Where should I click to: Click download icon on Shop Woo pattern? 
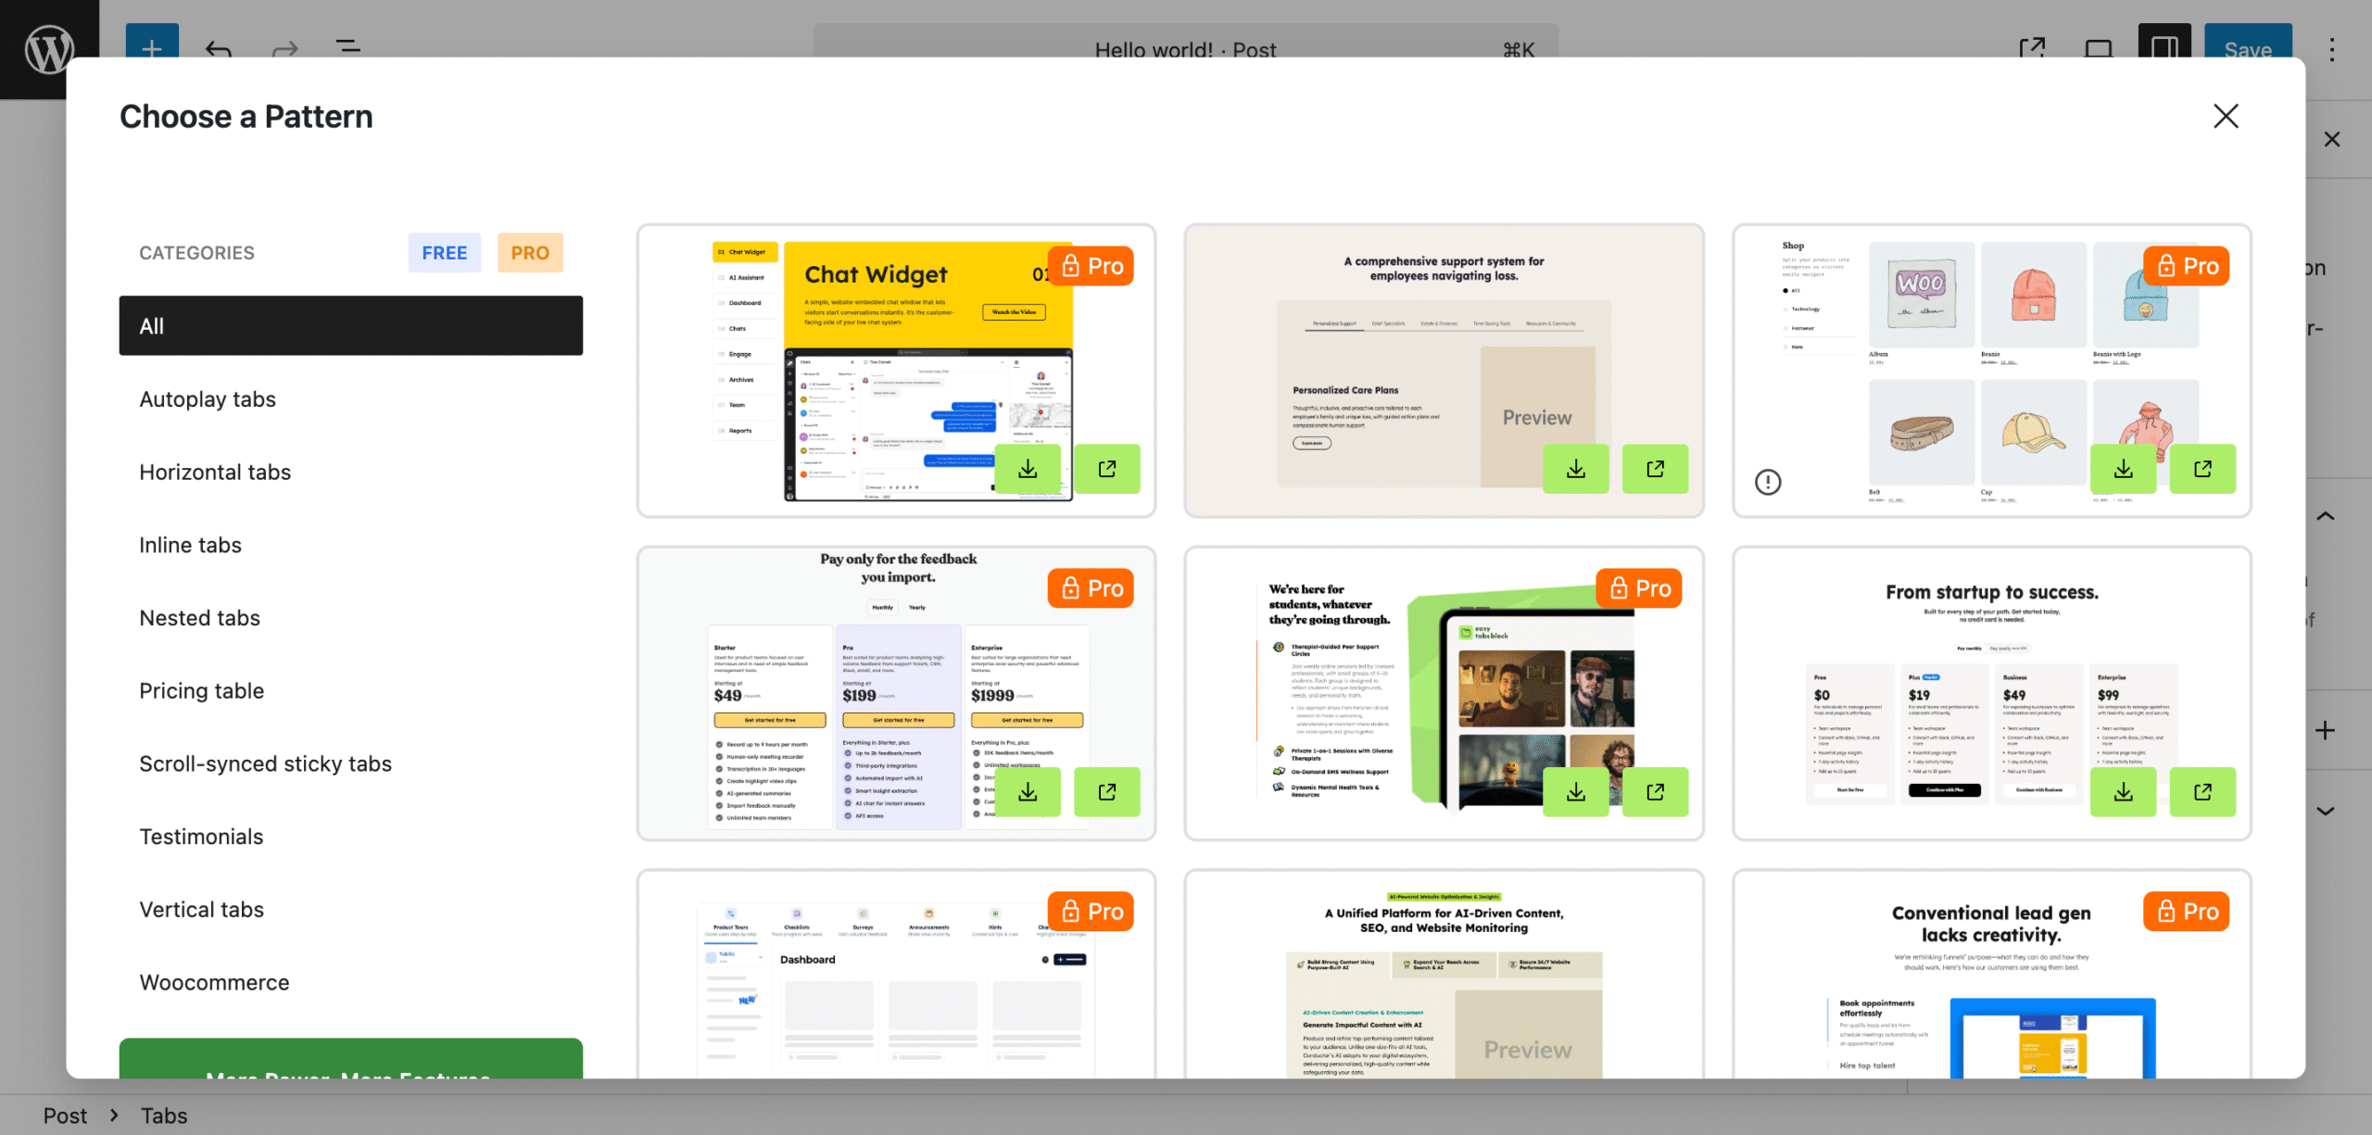[x=2123, y=469]
